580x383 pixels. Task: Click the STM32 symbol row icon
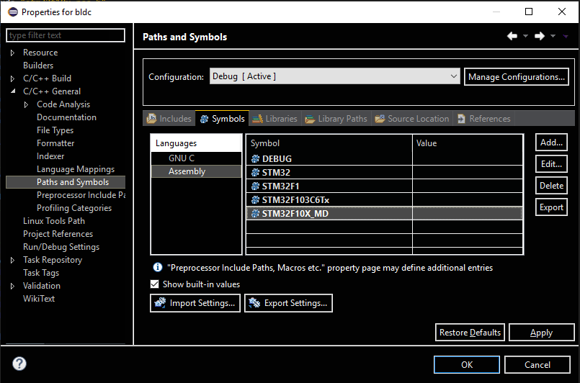255,172
